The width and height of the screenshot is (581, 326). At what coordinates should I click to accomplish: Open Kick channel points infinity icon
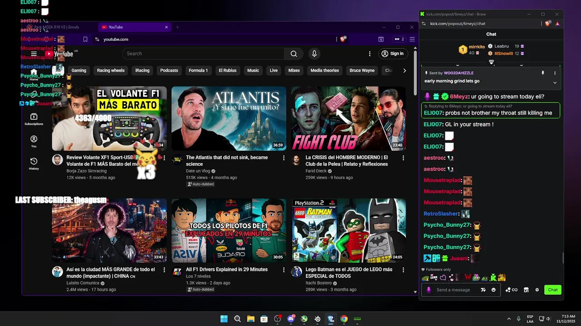tap(512, 290)
